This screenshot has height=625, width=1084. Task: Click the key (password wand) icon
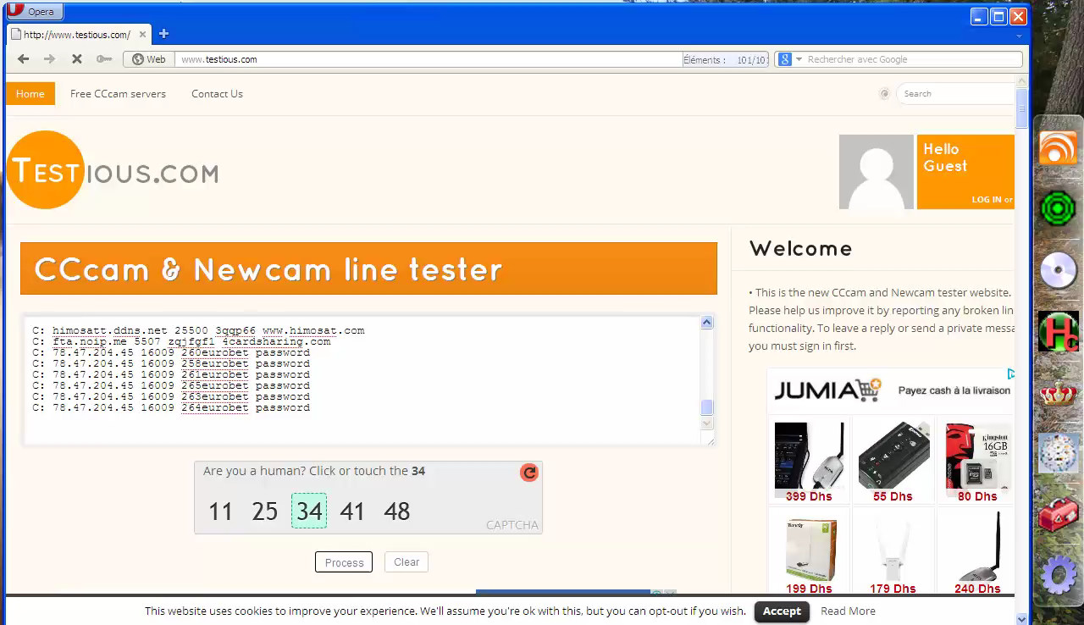point(103,59)
